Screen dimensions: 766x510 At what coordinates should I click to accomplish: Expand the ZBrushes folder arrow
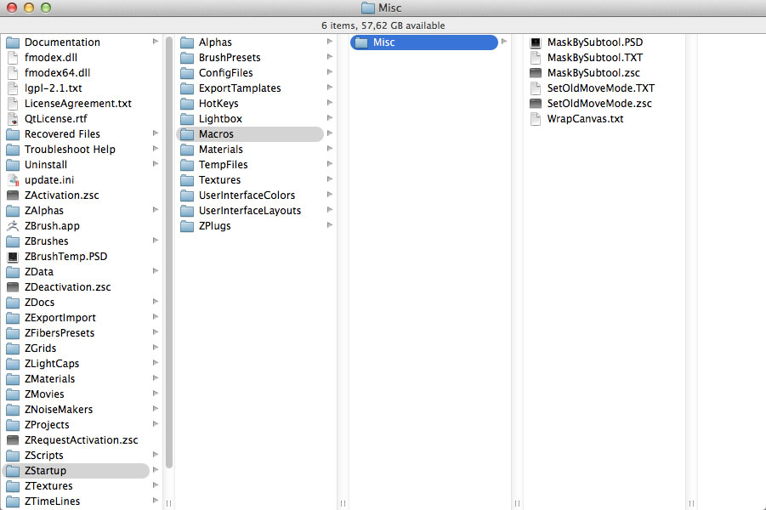tap(156, 241)
